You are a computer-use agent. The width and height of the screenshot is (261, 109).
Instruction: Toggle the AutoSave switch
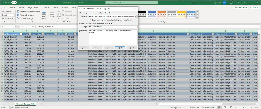[x=14, y=3]
